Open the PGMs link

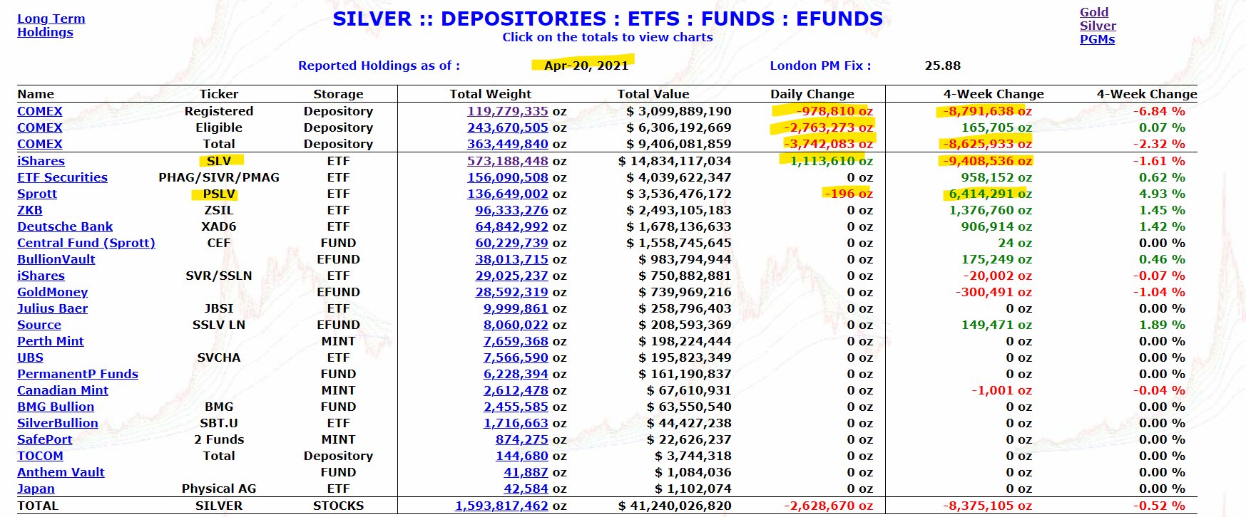click(1097, 39)
